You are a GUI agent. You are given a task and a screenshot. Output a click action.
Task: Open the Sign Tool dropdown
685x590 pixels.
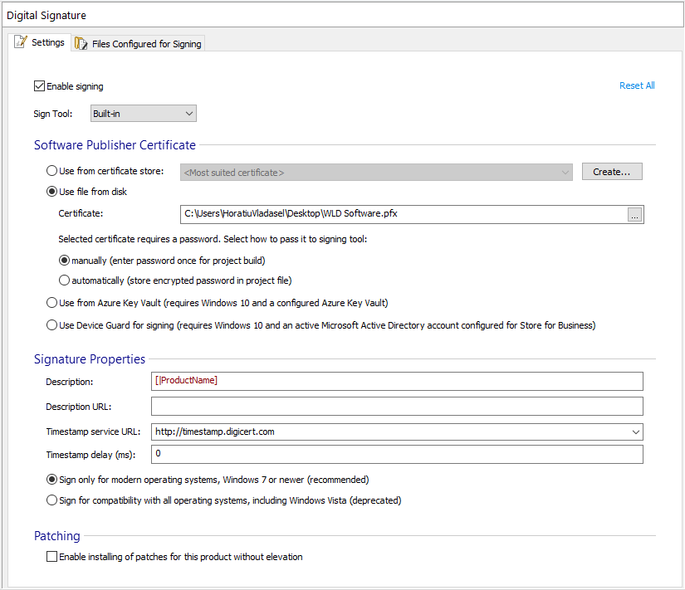click(x=144, y=114)
